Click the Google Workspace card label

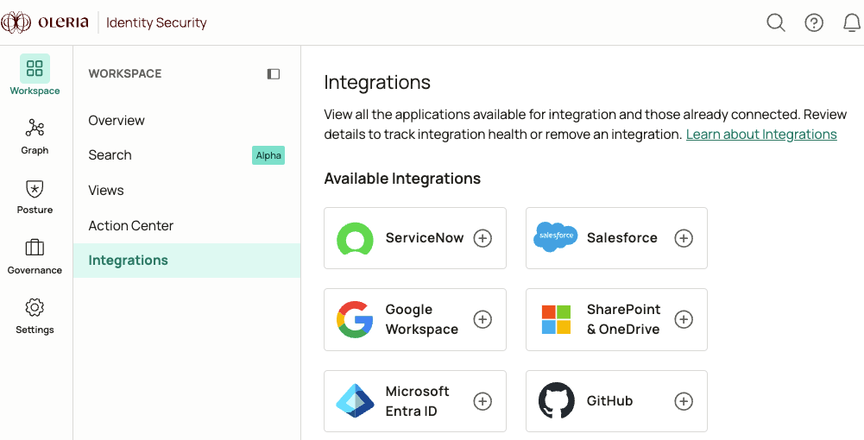pyautogui.click(x=421, y=319)
